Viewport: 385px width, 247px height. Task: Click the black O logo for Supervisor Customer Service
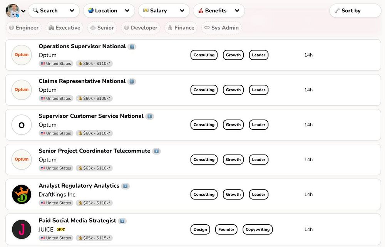pos(22,125)
